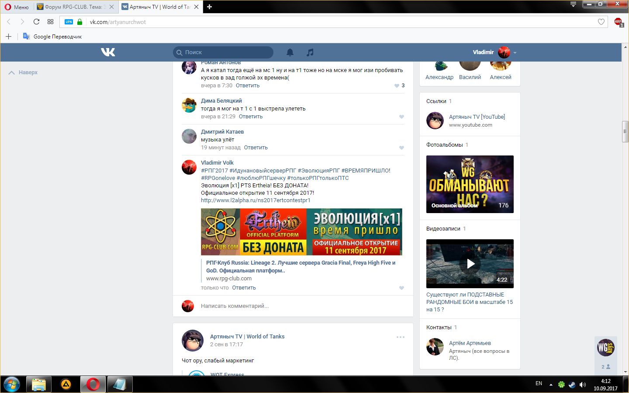This screenshot has height=393, width=629.
Task: Reply to Дмитрий Катаев's comment
Action: point(256,148)
